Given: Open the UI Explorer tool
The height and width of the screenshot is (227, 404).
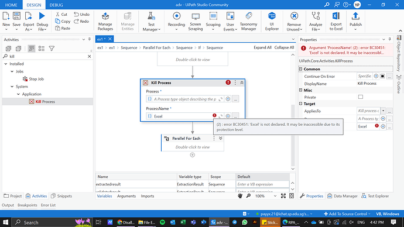Looking at the screenshot, I should (x=272, y=21).
